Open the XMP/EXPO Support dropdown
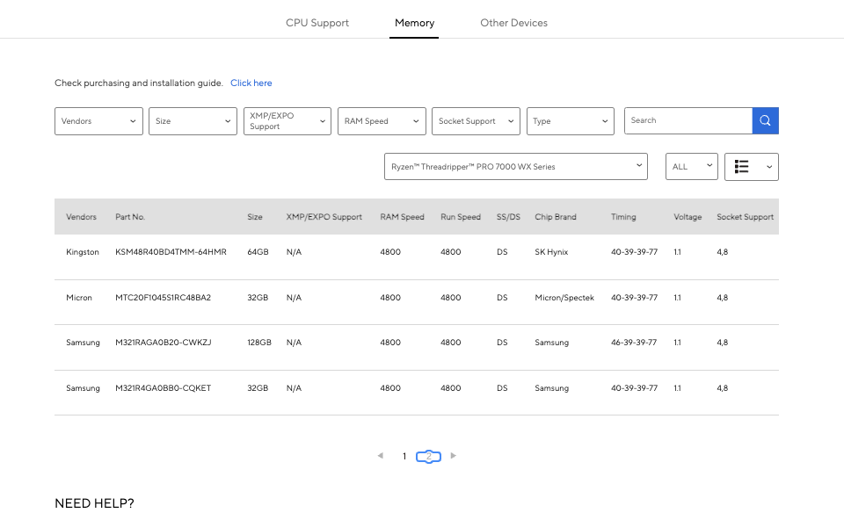This screenshot has width=844, height=513. (x=287, y=121)
